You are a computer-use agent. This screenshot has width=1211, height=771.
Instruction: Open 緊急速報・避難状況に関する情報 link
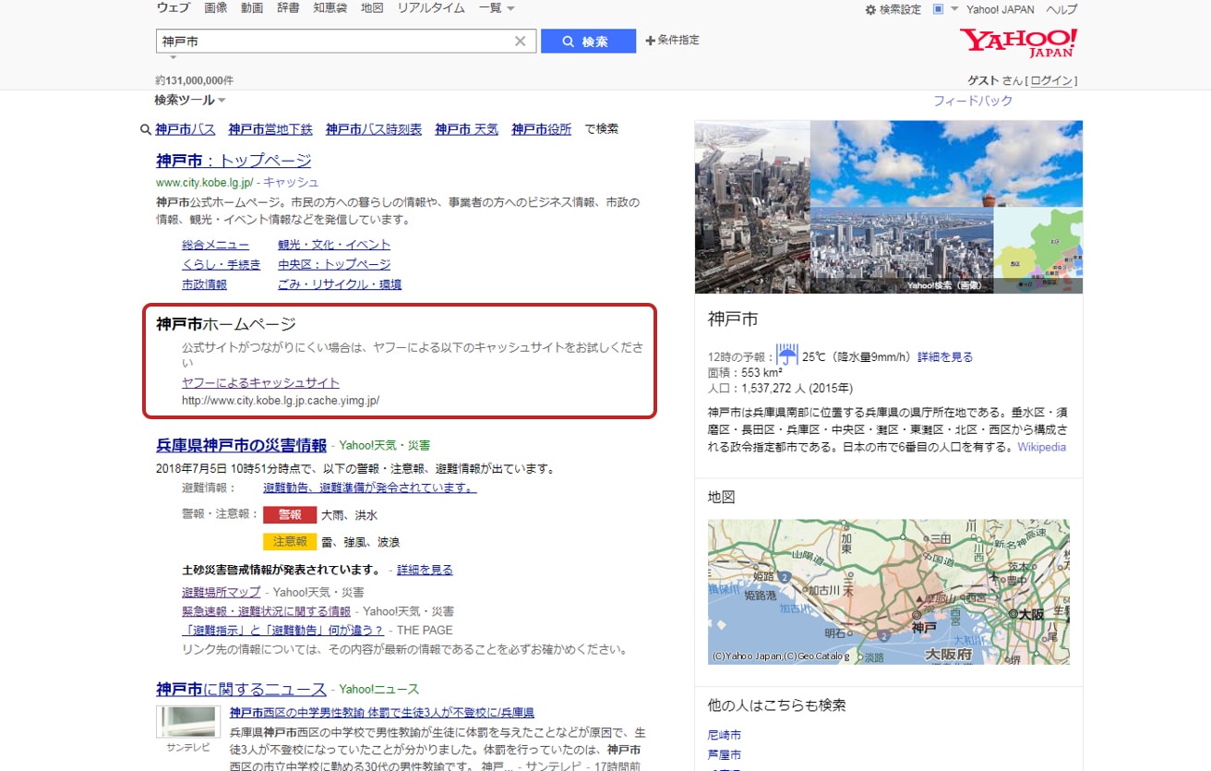click(x=267, y=611)
